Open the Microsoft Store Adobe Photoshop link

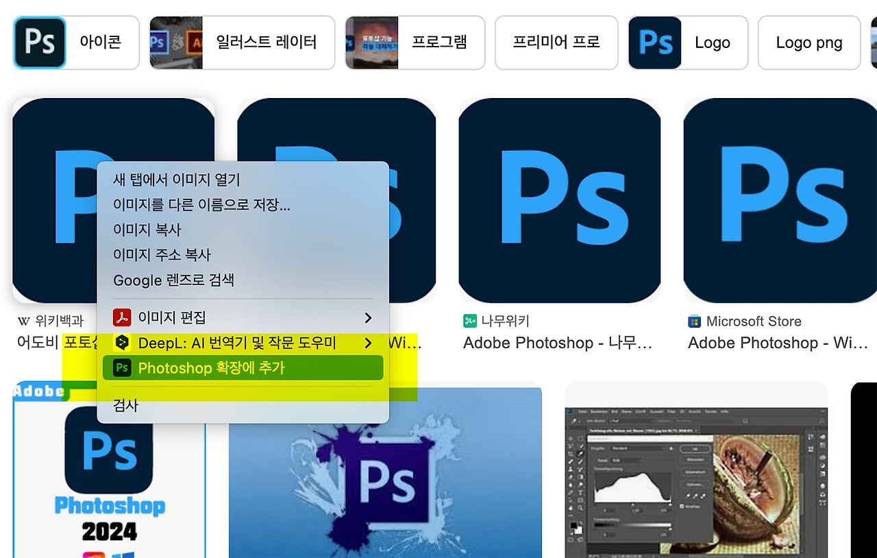(779, 343)
